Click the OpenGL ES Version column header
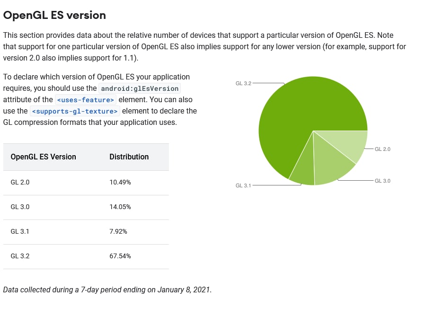This screenshot has height=316, width=425. pos(43,157)
